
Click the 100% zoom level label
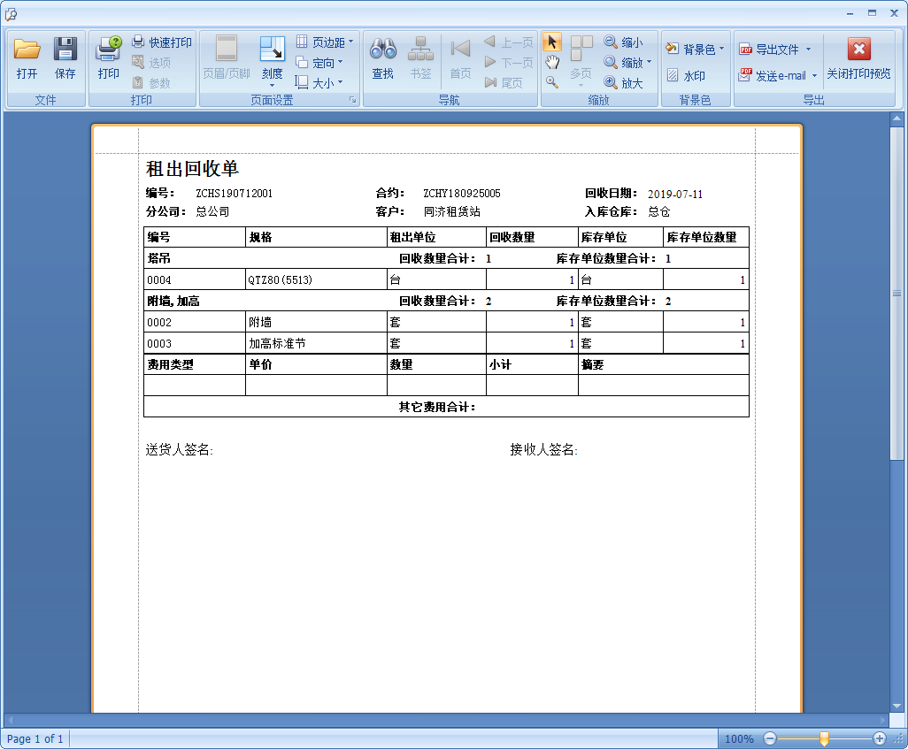739,738
